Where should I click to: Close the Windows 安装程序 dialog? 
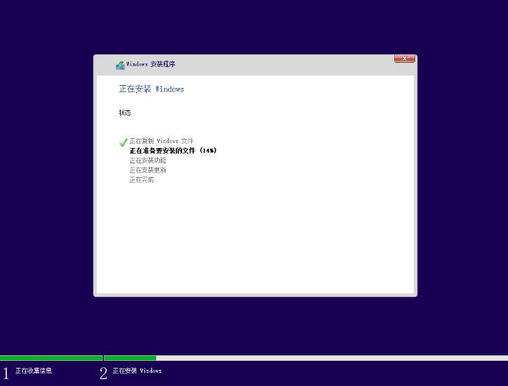(405, 59)
